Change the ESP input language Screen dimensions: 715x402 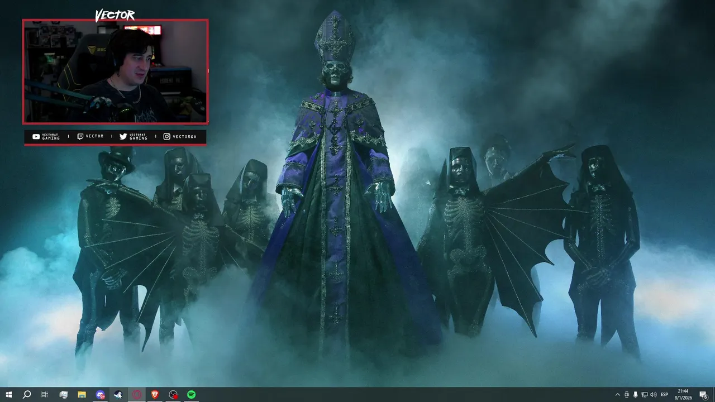click(x=665, y=395)
